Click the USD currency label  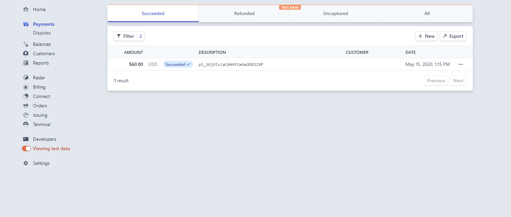pyautogui.click(x=153, y=64)
